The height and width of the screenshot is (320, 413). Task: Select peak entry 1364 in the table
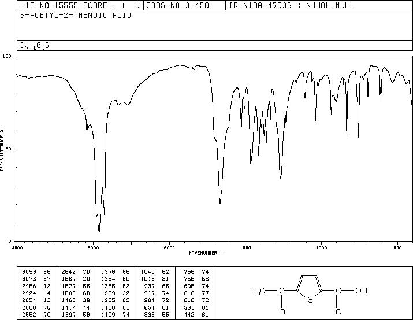click(x=108, y=279)
